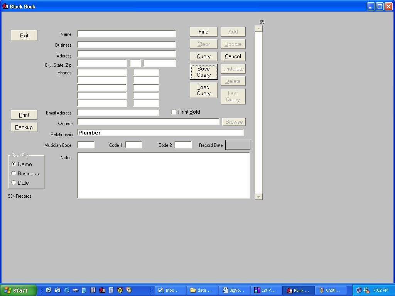
Task: Switch to the untitled Paint taskbar window
Action: pos(330,290)
